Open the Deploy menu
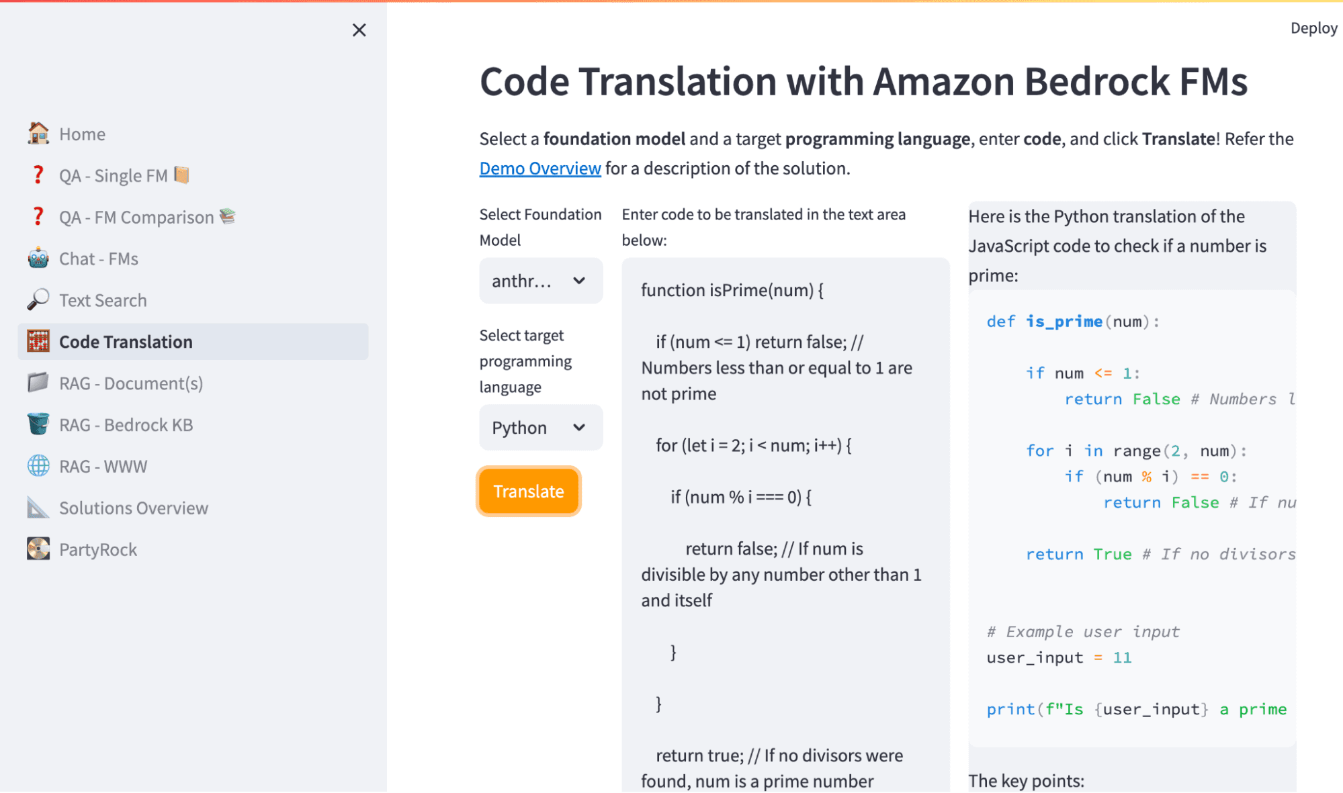The width and height of the screenshot is (1343, 793). coord(1313,28)
